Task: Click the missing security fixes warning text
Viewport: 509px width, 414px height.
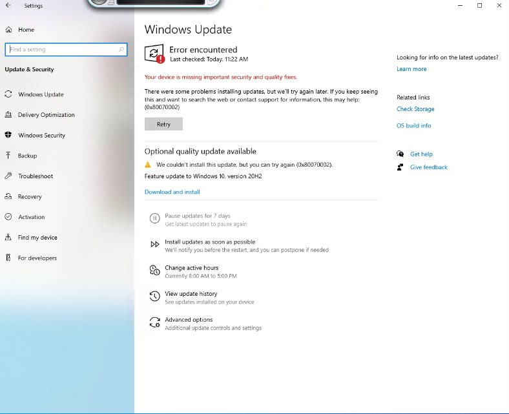Action: coord(221,77)
